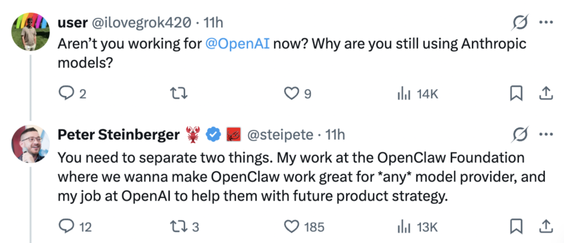View analytics showing 13K views
The image size is (564, 243).
coord(404,226)
